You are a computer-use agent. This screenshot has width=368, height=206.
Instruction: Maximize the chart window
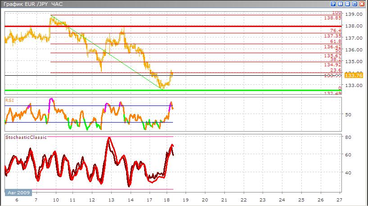(355, 4)
